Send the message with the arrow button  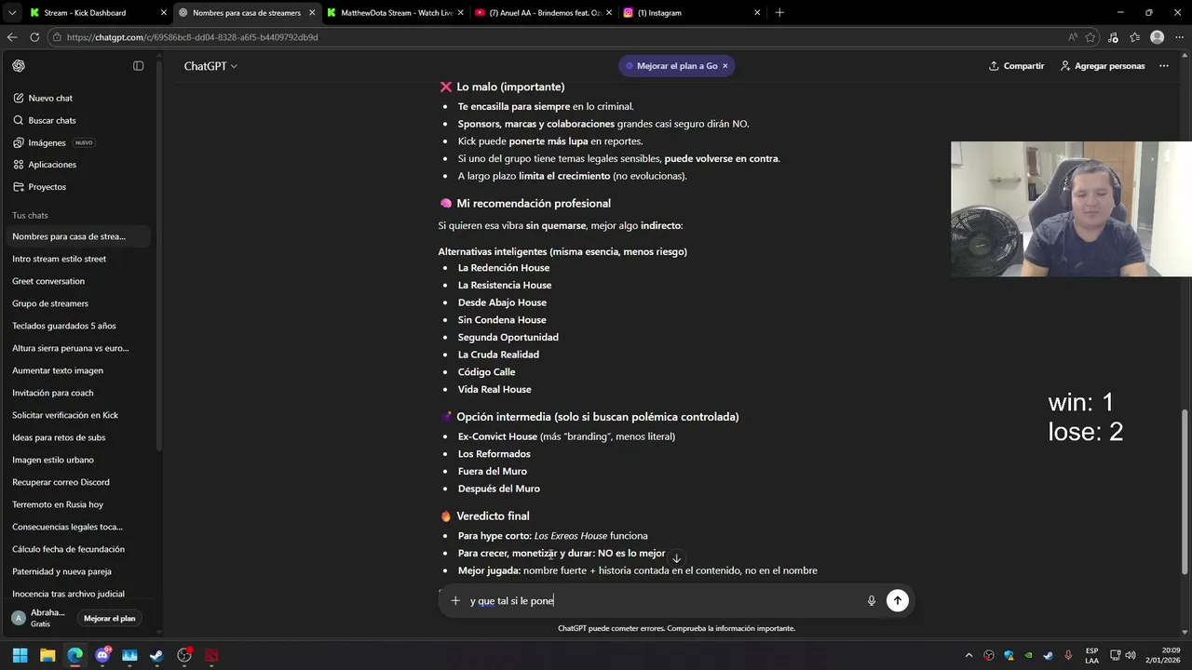click(897, 601)
